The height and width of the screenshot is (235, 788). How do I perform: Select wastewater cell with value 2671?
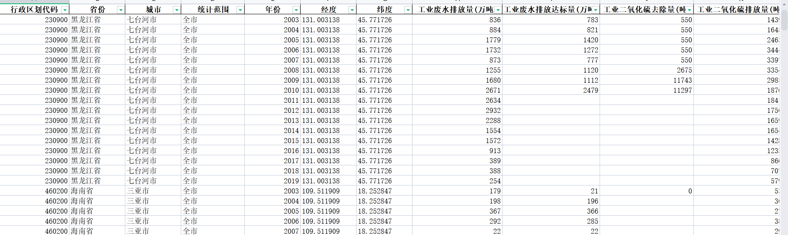coord(457,90)
